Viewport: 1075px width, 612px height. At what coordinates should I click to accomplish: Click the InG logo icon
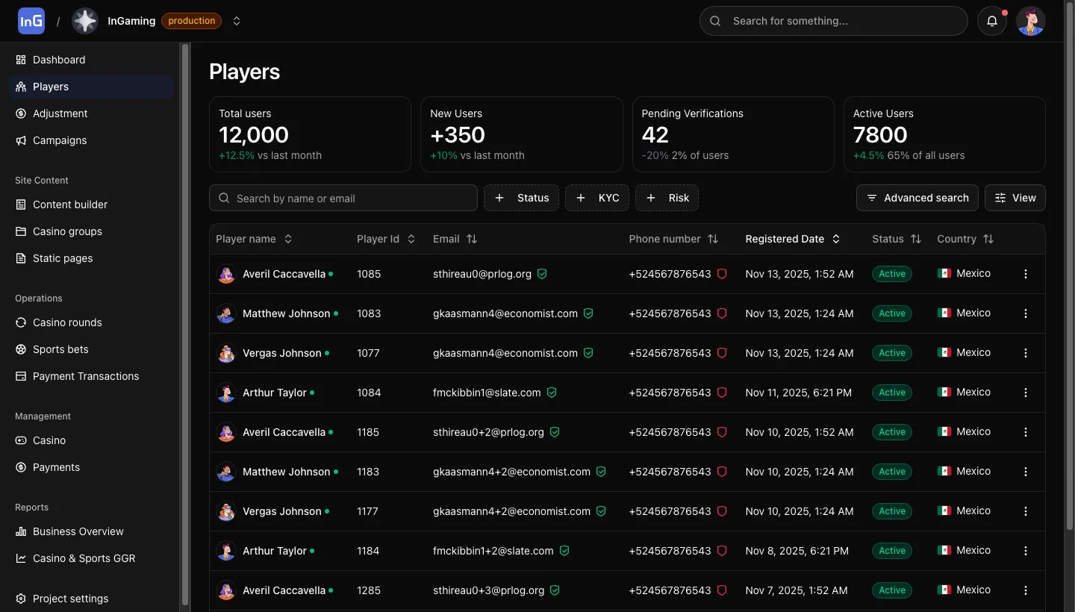click(x=31, y=21)
